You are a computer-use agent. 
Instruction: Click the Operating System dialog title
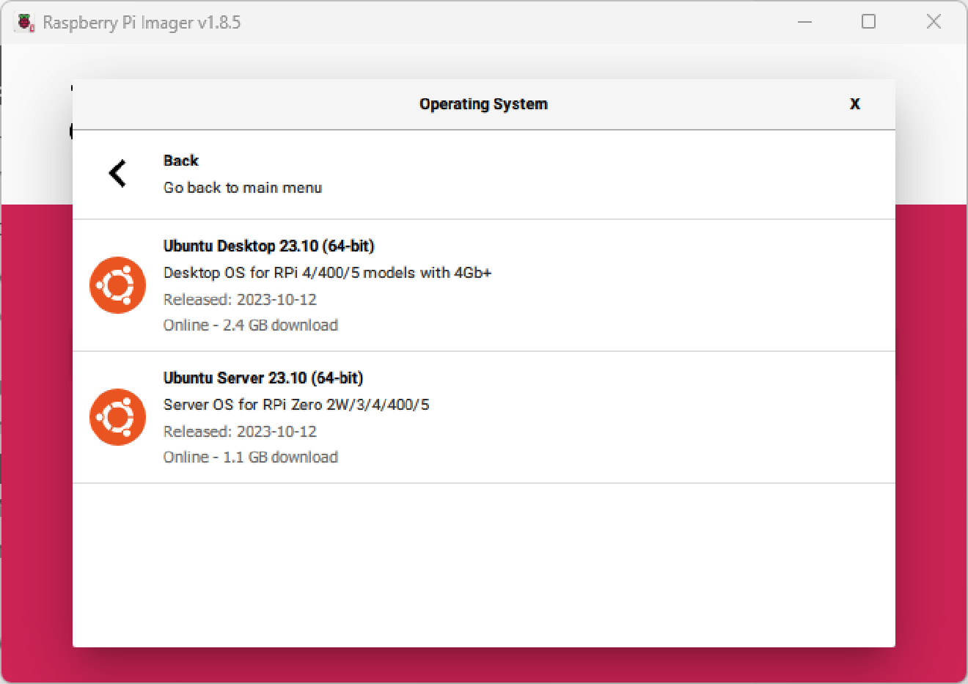tap(483, 104)
